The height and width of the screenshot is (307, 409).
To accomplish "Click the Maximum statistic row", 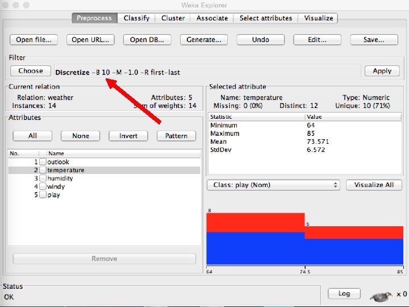I will pos(305,133).
